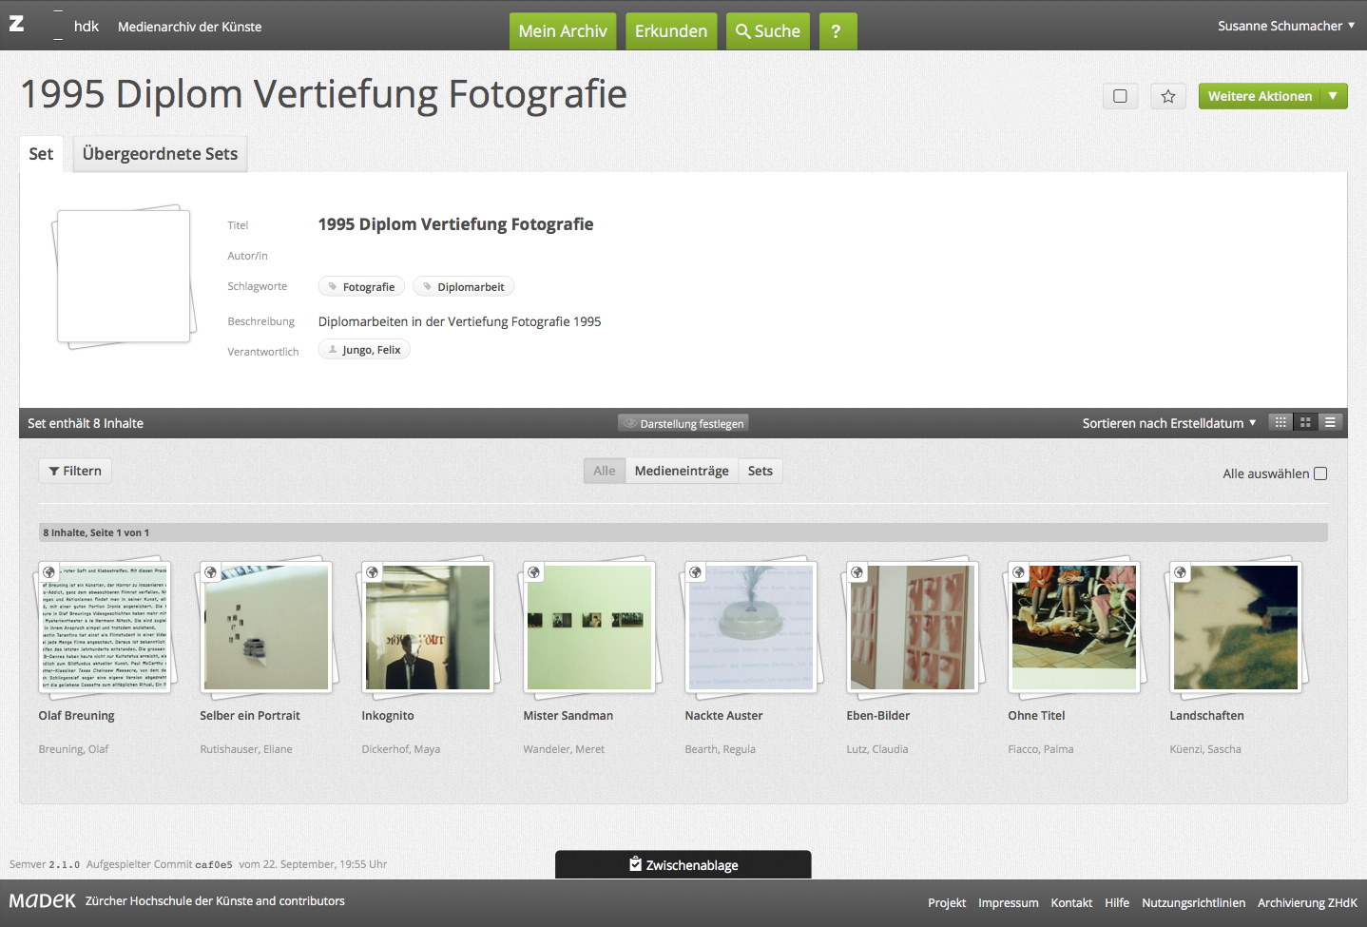
Task: Mark the set as favorite with the star
Action: tap(1168, 96)
